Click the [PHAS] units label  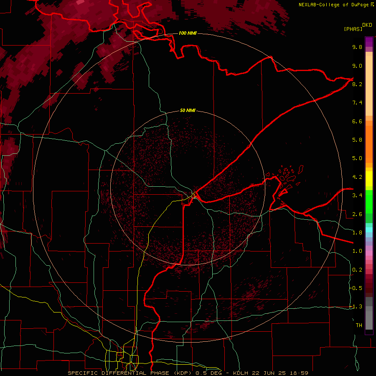tap(353, 29)
